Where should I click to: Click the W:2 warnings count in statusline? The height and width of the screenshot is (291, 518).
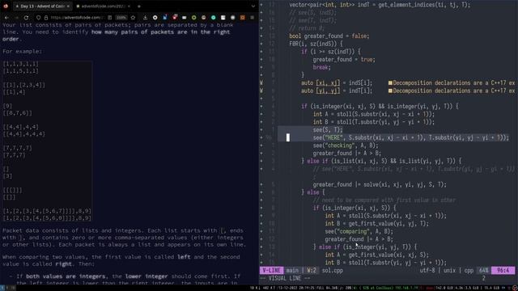pos(312,271)
